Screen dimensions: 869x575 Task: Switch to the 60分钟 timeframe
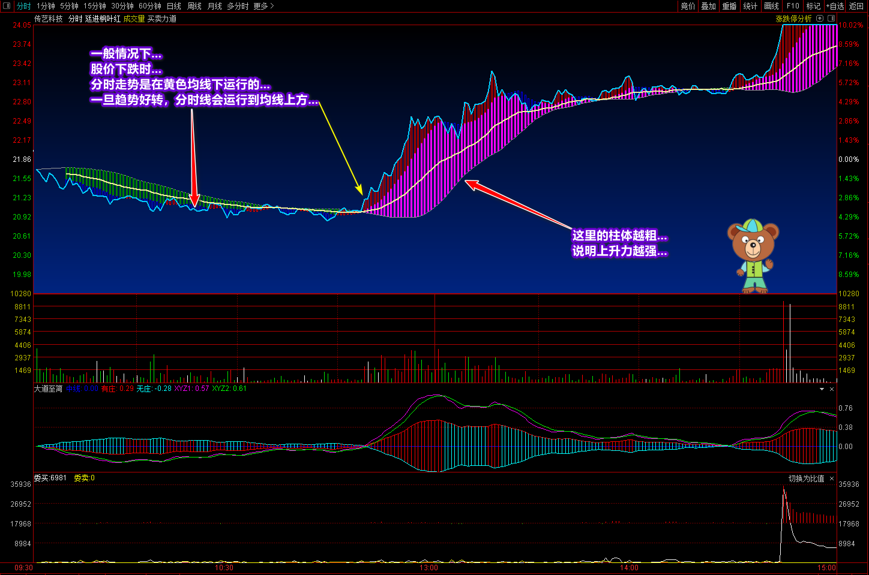pos(149,6)
